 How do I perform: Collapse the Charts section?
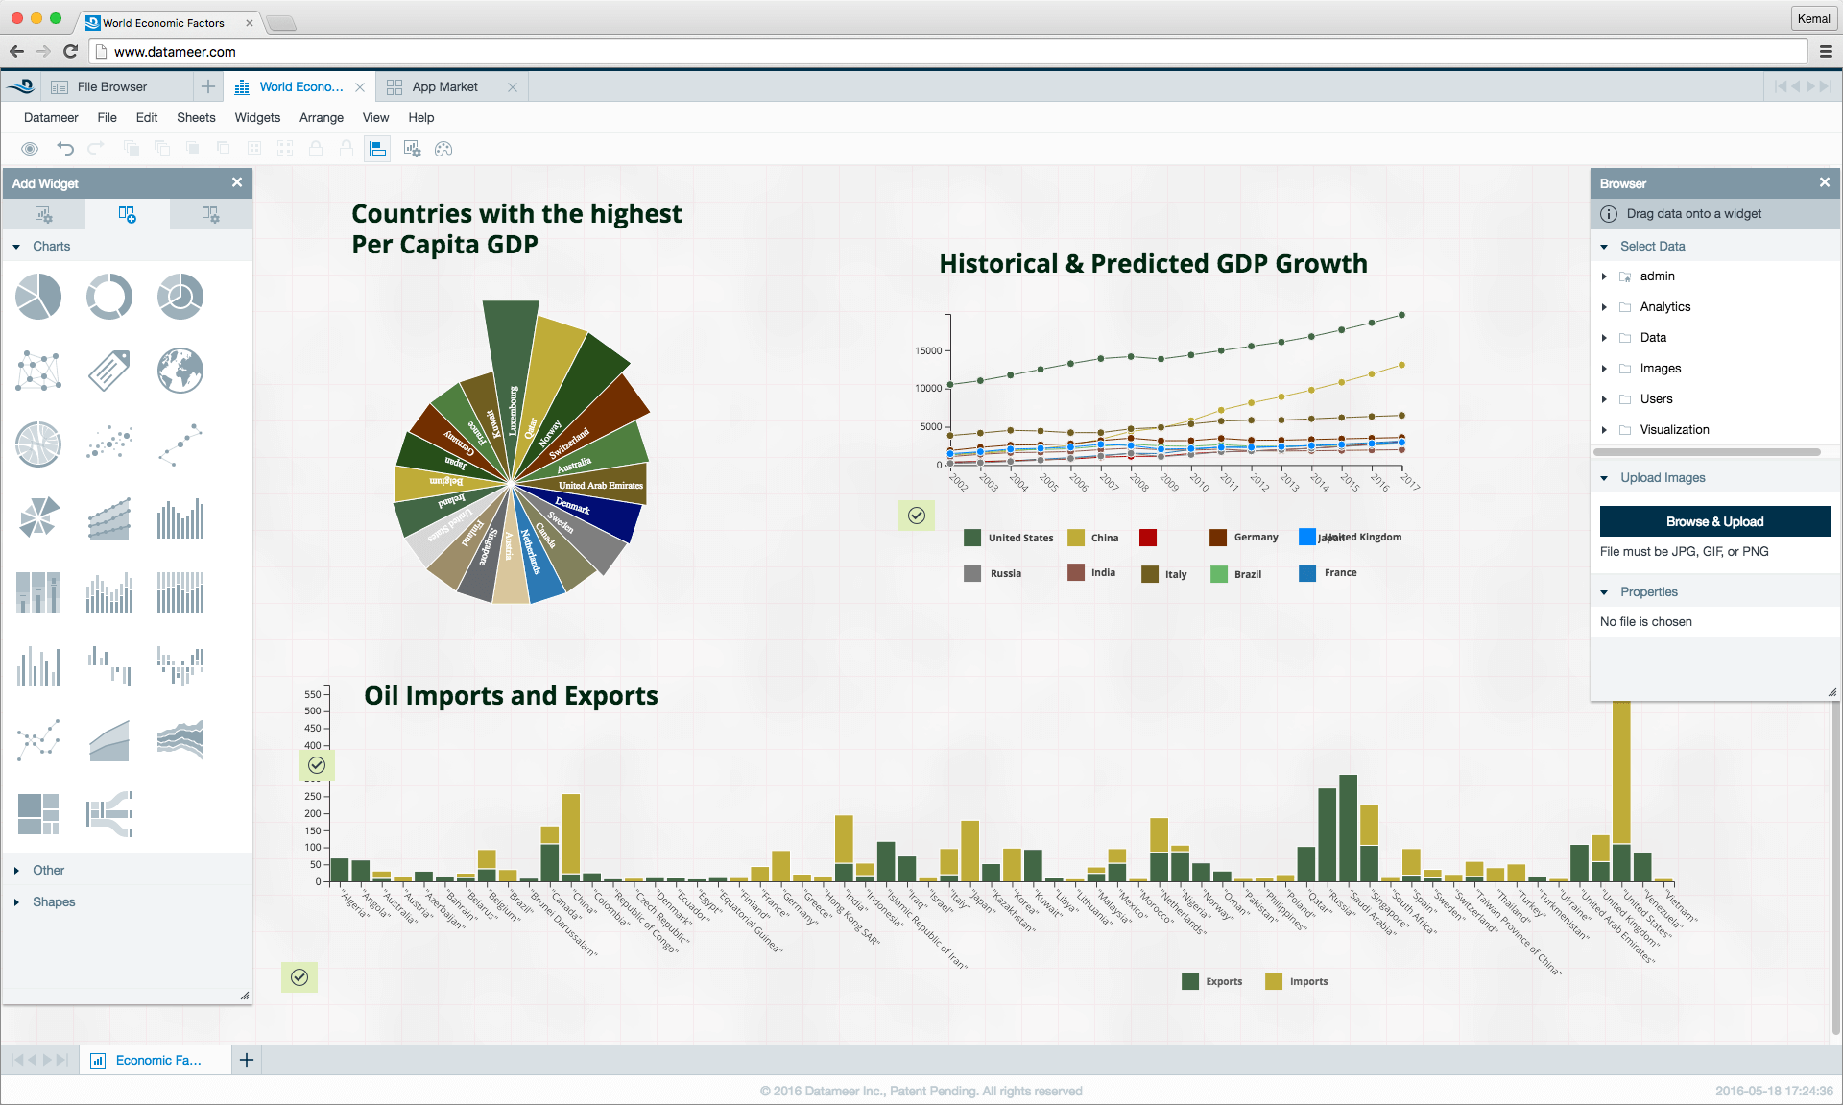pos(16,247)
